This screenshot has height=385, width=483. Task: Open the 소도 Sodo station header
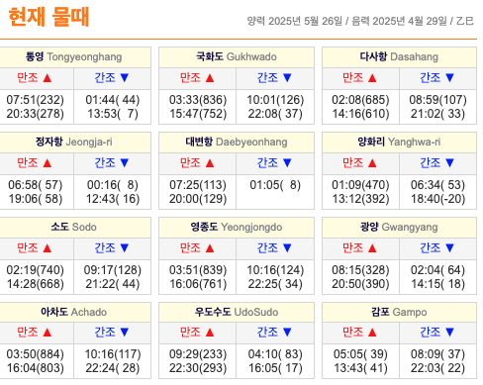point(75,228)
